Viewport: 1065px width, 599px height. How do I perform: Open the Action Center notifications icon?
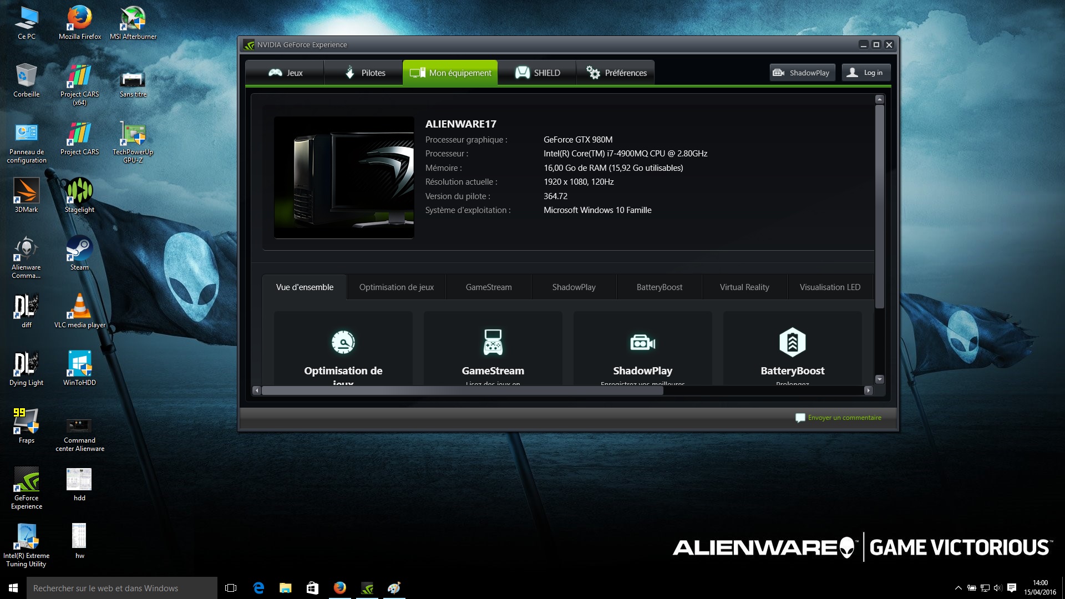(1012, 588)
